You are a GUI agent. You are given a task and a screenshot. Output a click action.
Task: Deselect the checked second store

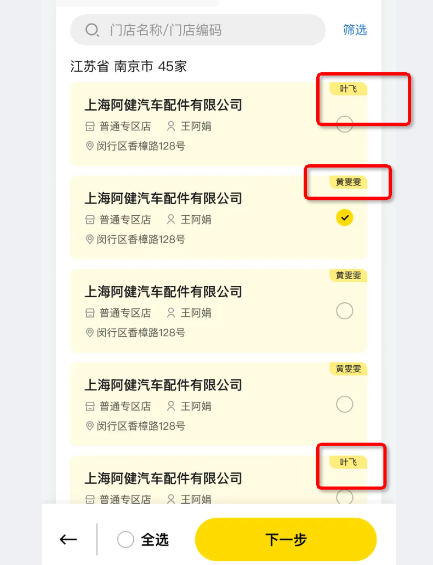tap(344, 218)
